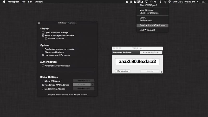Open the Edit menu
Screen dimensions: 208x117
[x=30, y=2]
